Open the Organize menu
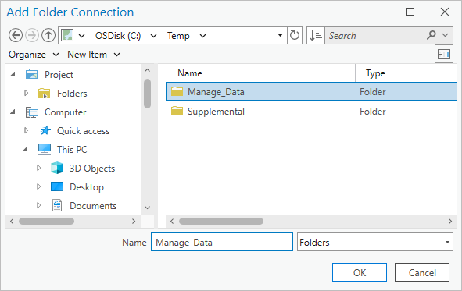This screenshot has width=462, height=291. tap(34, 55)
